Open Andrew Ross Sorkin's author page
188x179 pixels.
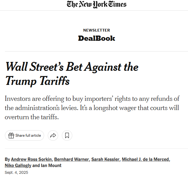(31, 159)
